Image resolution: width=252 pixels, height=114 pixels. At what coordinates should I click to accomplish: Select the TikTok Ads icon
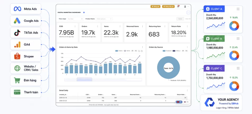tap(17, 33)
